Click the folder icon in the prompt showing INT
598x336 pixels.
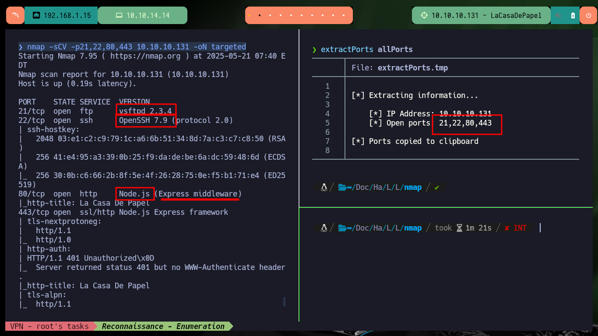tap(342, 228)
